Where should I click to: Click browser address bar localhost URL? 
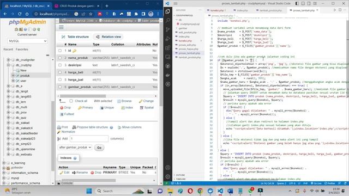pyautogui.click(x=55, y=14)
